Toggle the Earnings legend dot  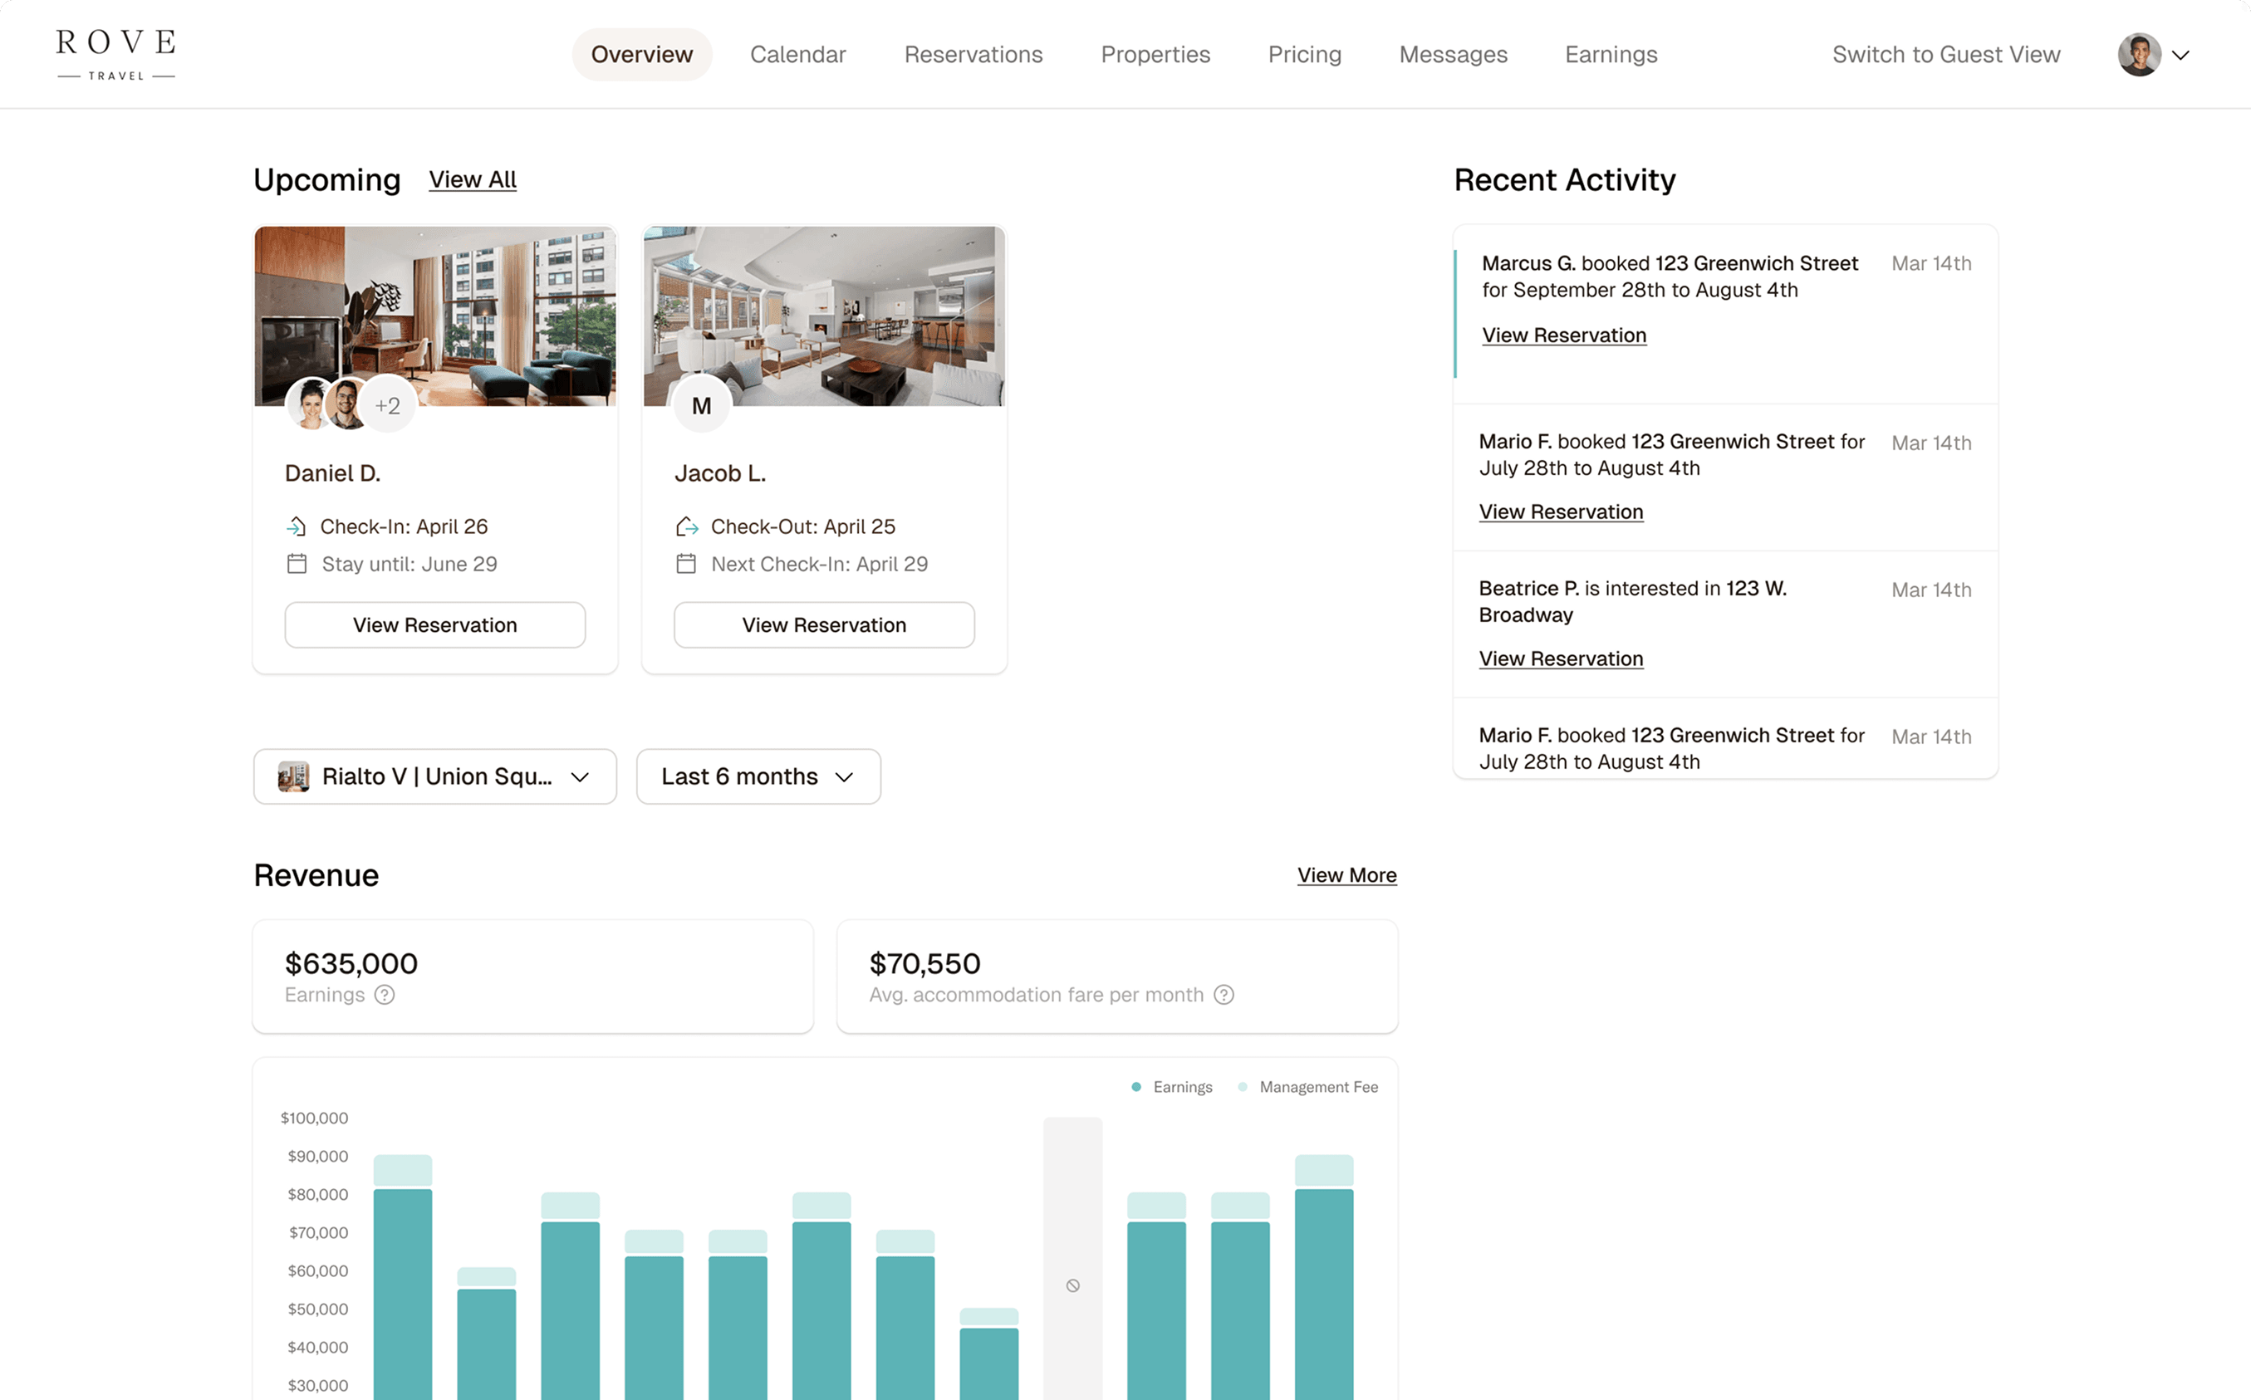click(1136, 1087)
